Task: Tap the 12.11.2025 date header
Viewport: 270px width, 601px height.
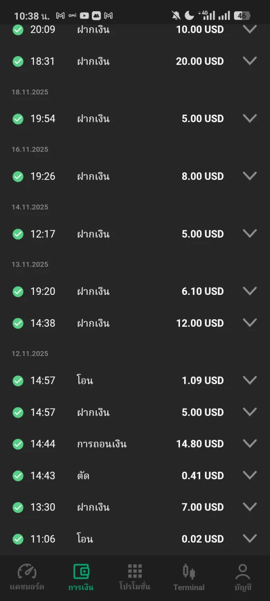Action: pos(30,354)
